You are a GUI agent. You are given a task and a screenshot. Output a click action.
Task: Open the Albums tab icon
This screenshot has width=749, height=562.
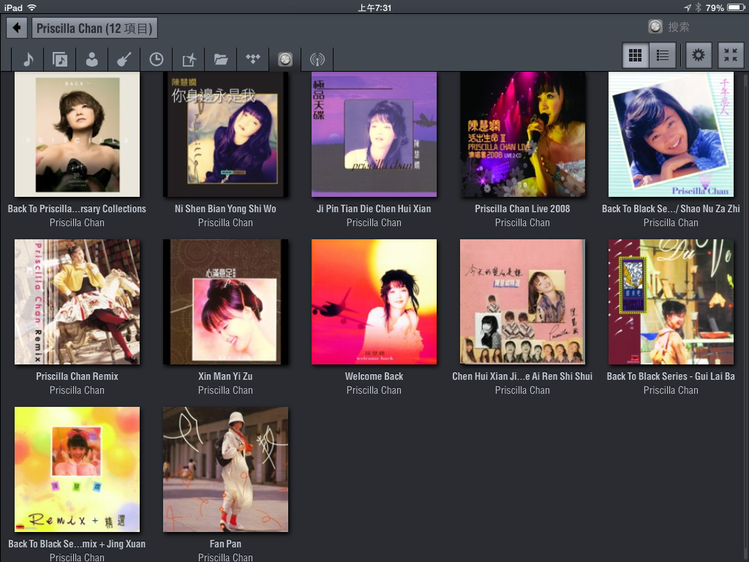coord(60,59)
